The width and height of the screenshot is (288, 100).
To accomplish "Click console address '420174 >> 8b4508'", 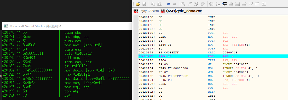I will 19,45.
